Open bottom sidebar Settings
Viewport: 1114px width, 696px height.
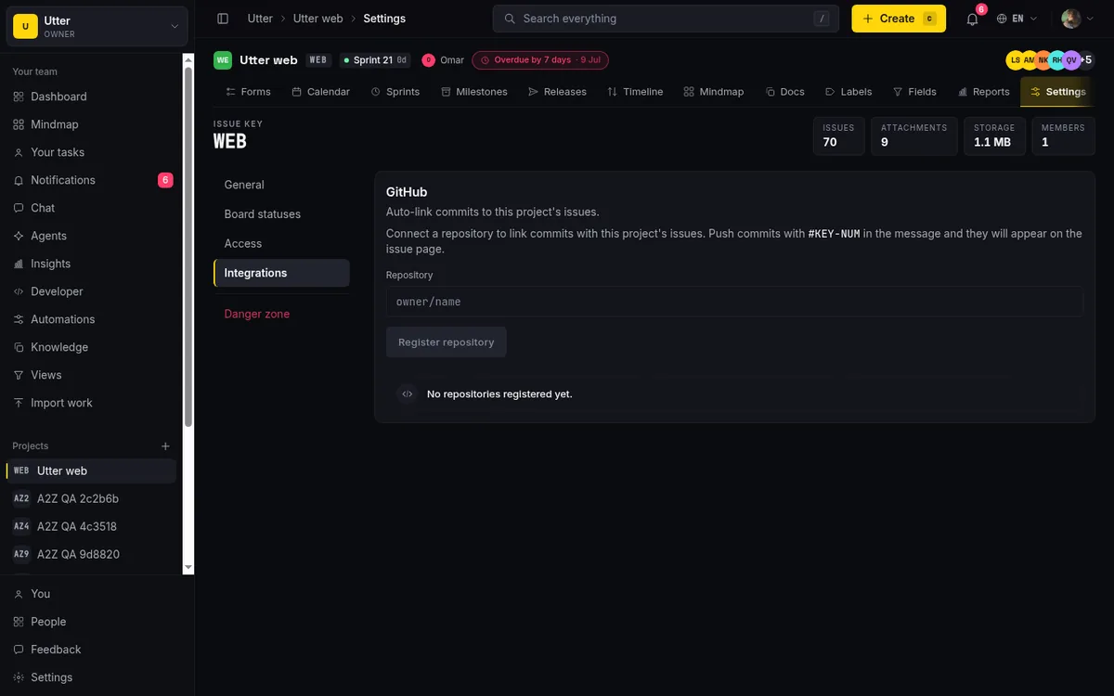tap(97, 677)
